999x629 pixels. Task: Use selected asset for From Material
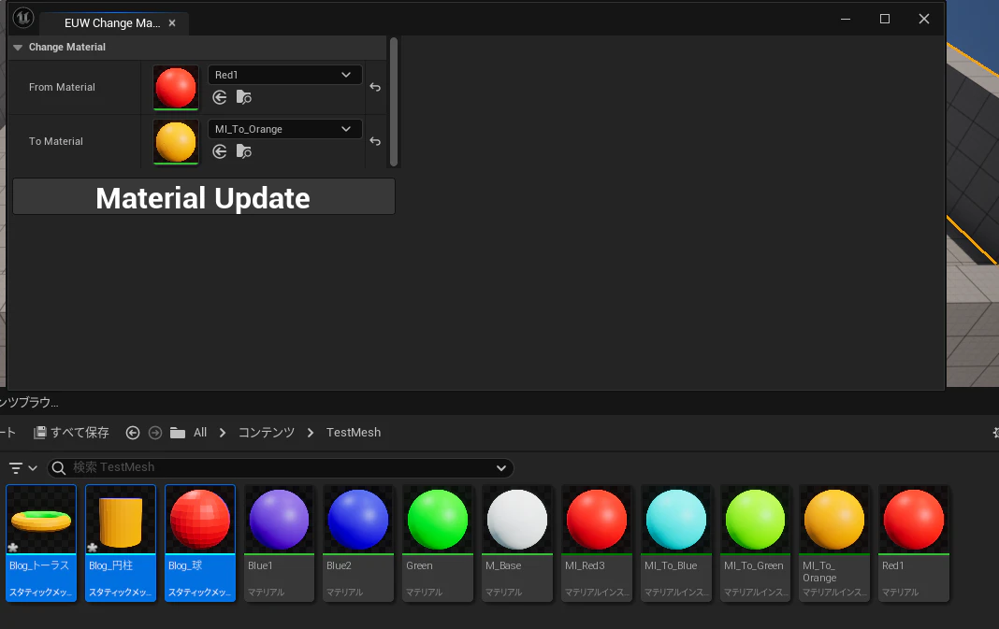220,97
